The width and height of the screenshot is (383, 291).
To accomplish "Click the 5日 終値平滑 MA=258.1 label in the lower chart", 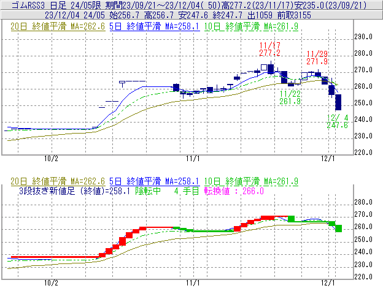I will (155, 181).
